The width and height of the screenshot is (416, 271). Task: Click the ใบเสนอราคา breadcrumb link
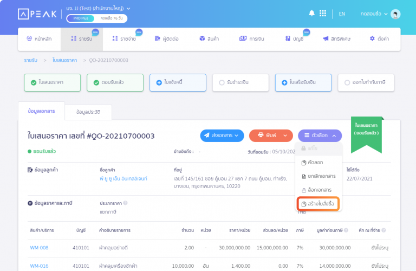(x=66, y=60)
